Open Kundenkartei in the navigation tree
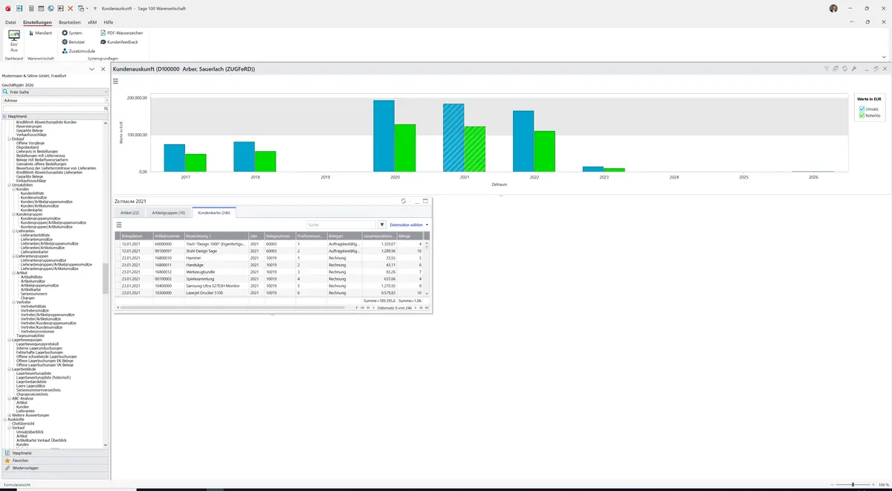The image size is (892, 491). pos(31,210)
